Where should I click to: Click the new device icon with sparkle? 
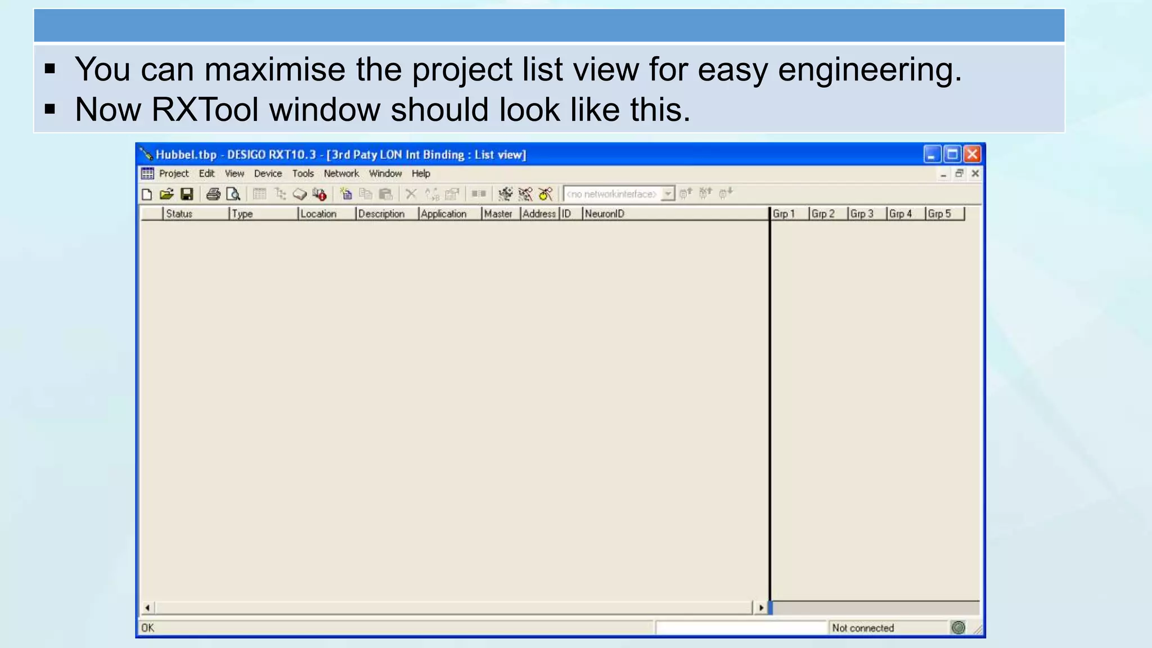(x=346, y=195)
